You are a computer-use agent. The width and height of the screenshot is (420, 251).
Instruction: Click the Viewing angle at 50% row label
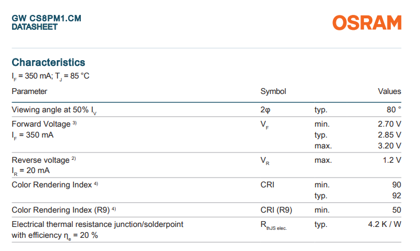coord(54,109)
